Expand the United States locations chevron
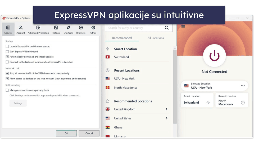Image resolution: width=254 pixels, height=143 pixels. (166, 118)
